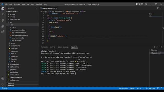Close the terminal panel
This screenshot has width=164, height=92.
pyautogui.click(x=162, y=47)
